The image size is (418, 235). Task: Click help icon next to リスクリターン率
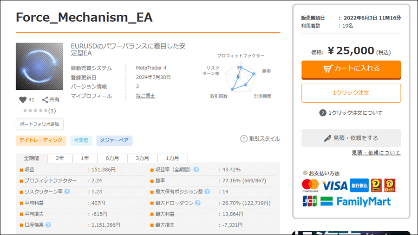pyautogui.click(x=67, y=192)
